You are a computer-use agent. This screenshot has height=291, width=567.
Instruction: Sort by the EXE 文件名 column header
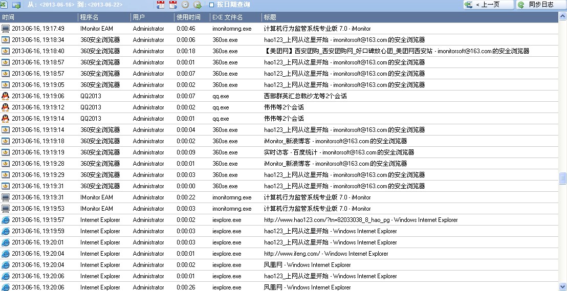pyautogui.click(x=236, y=17)
